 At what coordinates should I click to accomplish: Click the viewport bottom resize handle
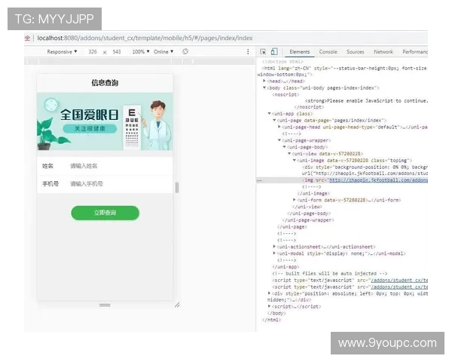coord(105,305)
